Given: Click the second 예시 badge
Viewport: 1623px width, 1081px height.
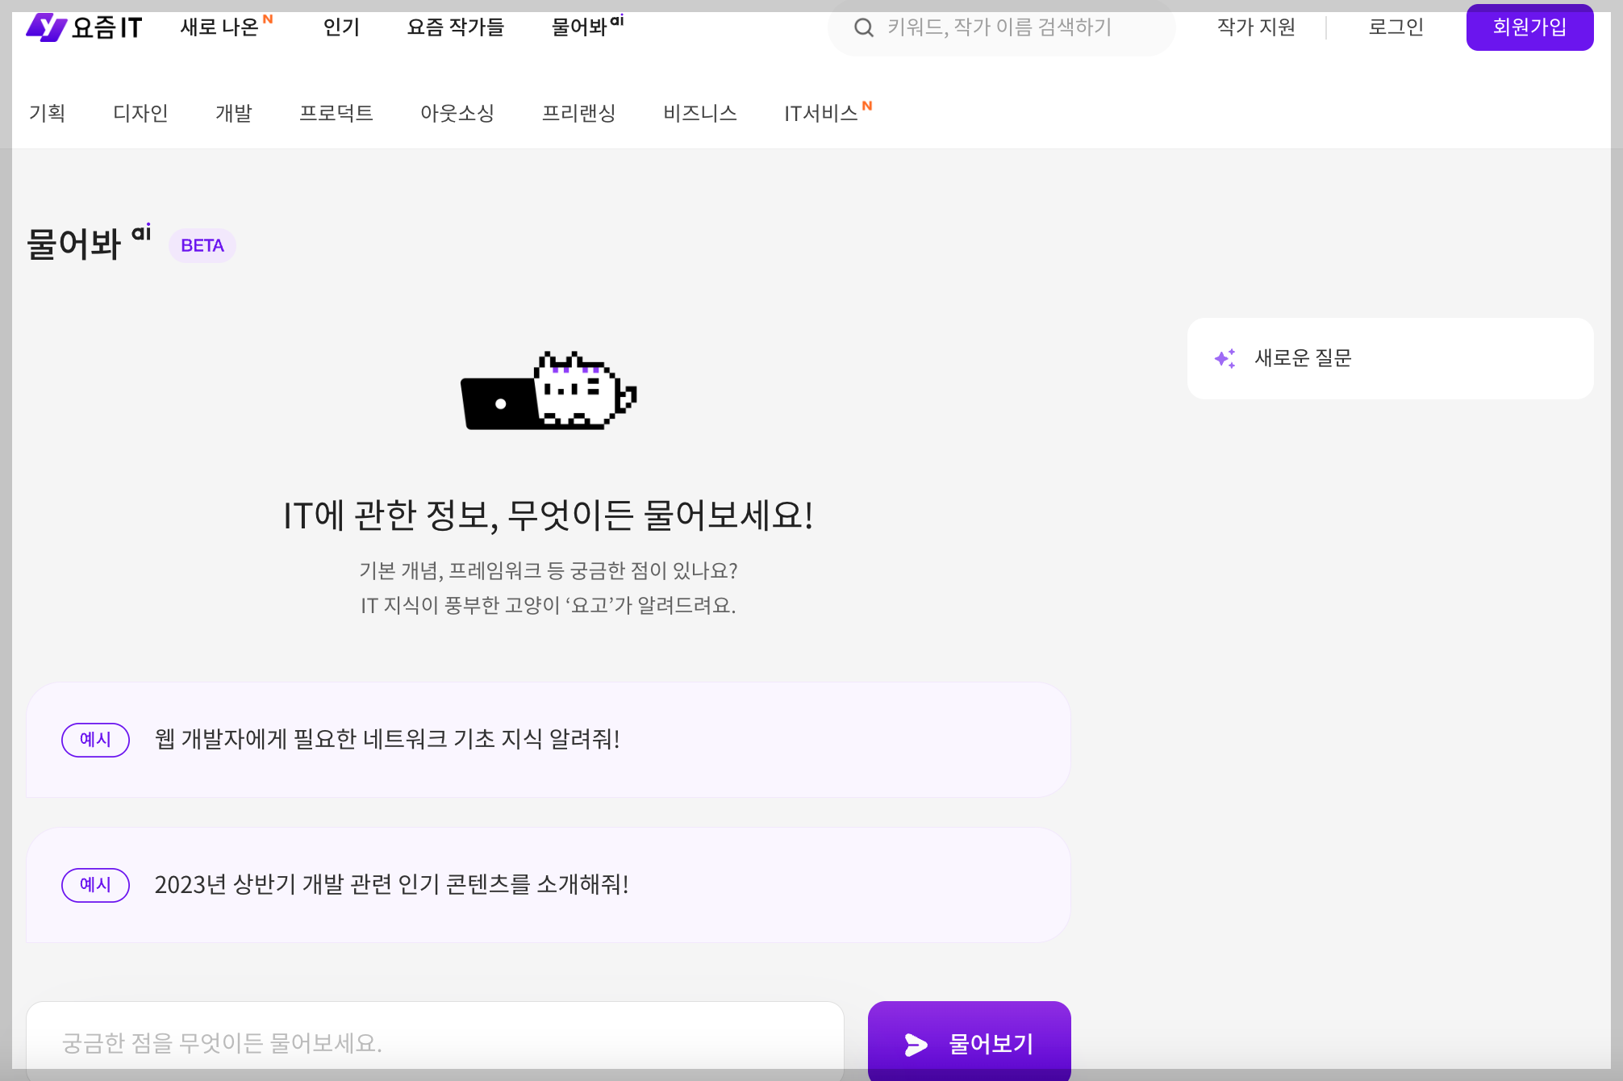Looking at the screenshot, I should (x=95, y=885).
